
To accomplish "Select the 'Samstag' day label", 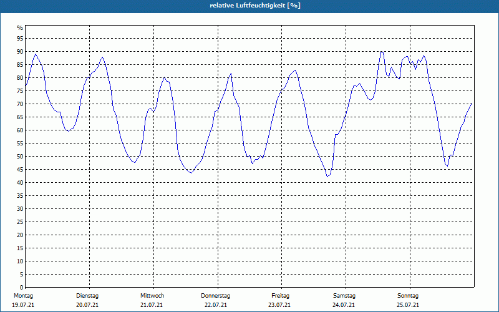I will click(x=344, y=296).
